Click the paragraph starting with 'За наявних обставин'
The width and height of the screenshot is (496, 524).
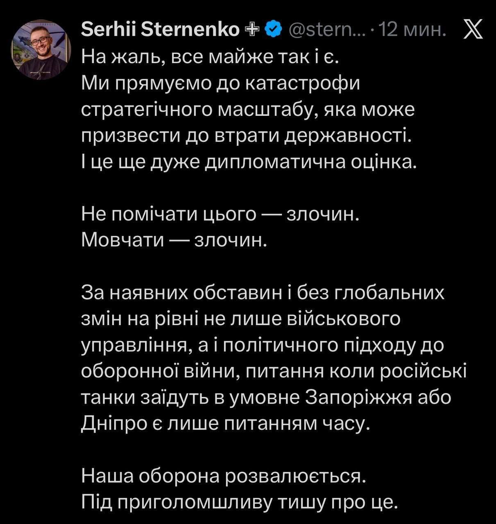(262, 293)
